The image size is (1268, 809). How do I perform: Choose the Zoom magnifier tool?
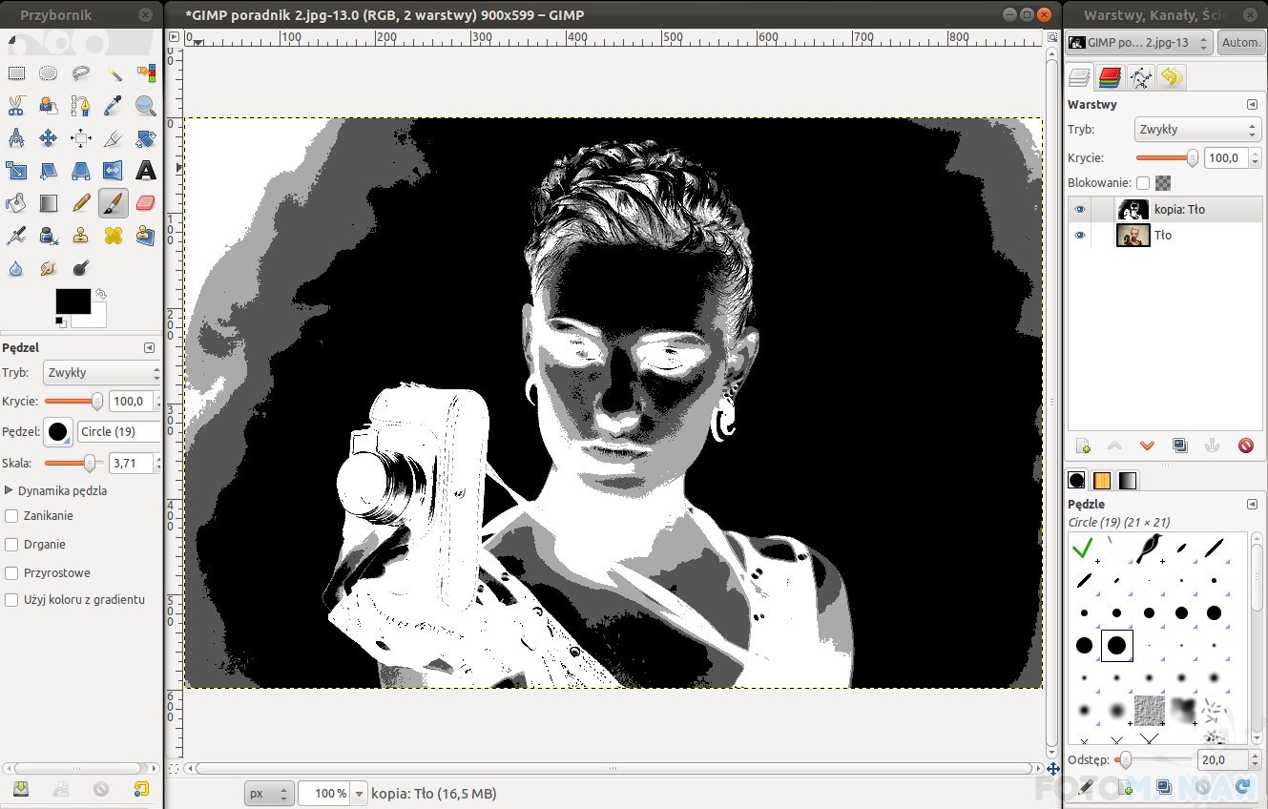tap(145, 106)
